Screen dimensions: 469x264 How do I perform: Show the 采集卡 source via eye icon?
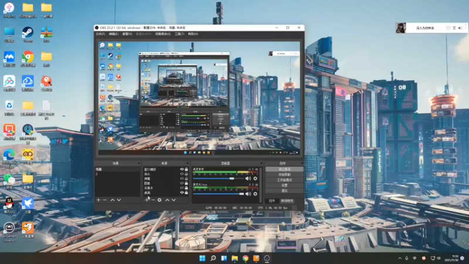point(182,188)
